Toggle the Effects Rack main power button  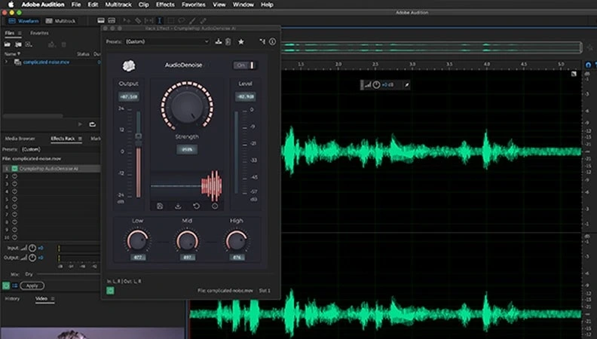(x=6, y=286)
